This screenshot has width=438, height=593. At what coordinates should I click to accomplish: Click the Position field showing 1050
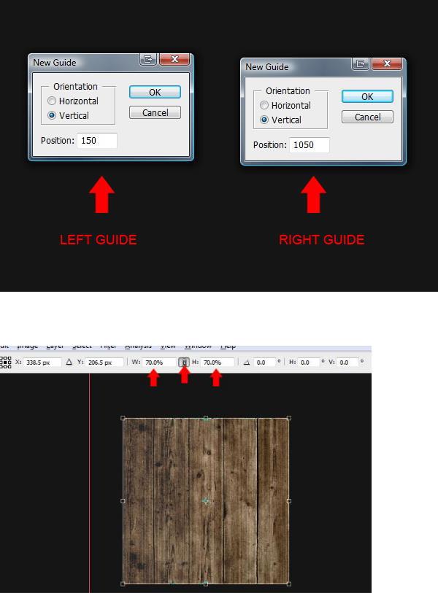coord(310,145)
